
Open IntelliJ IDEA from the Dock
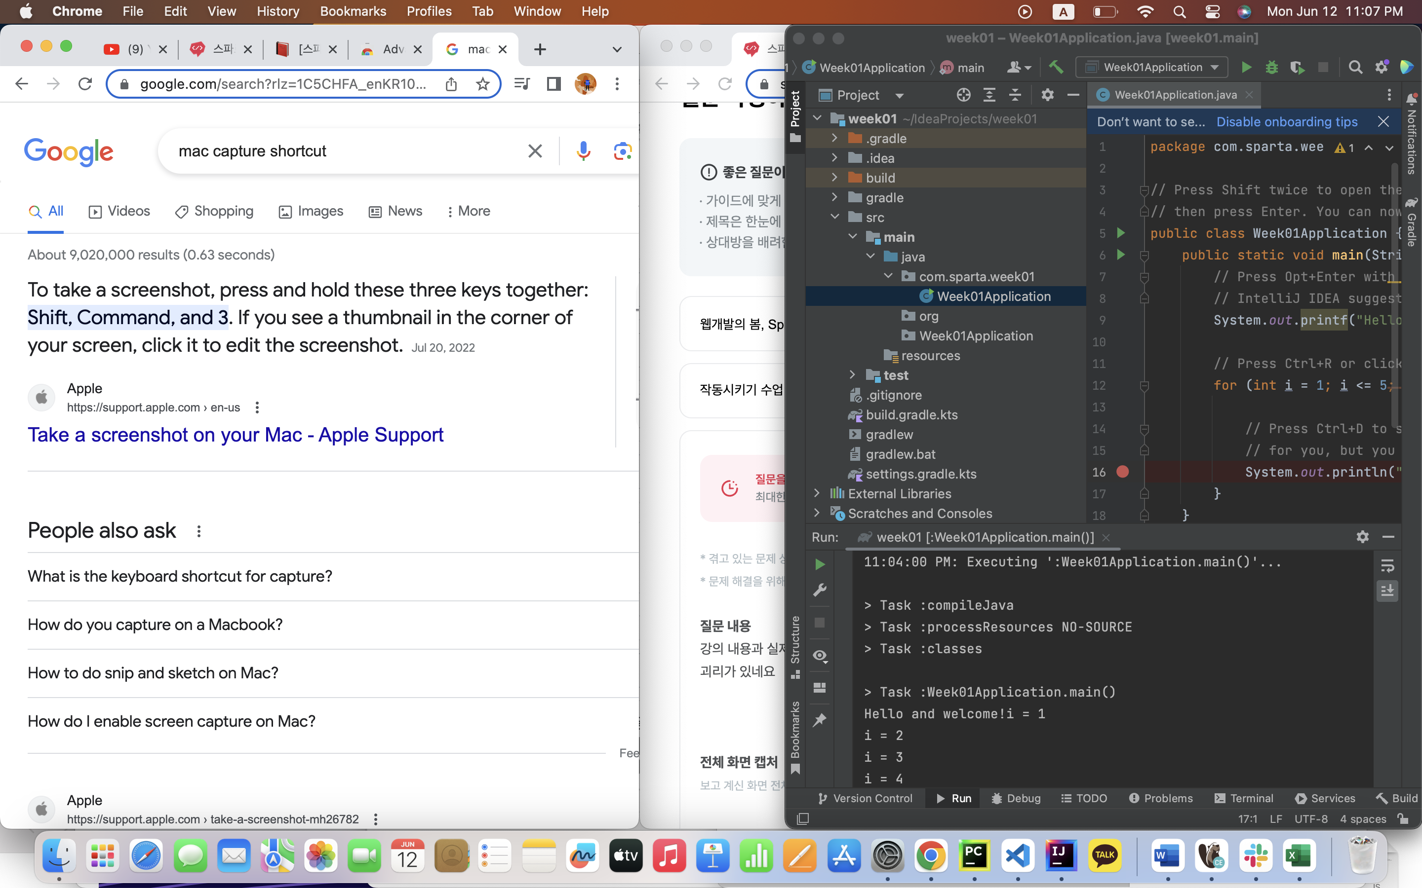coord(1061,855)
